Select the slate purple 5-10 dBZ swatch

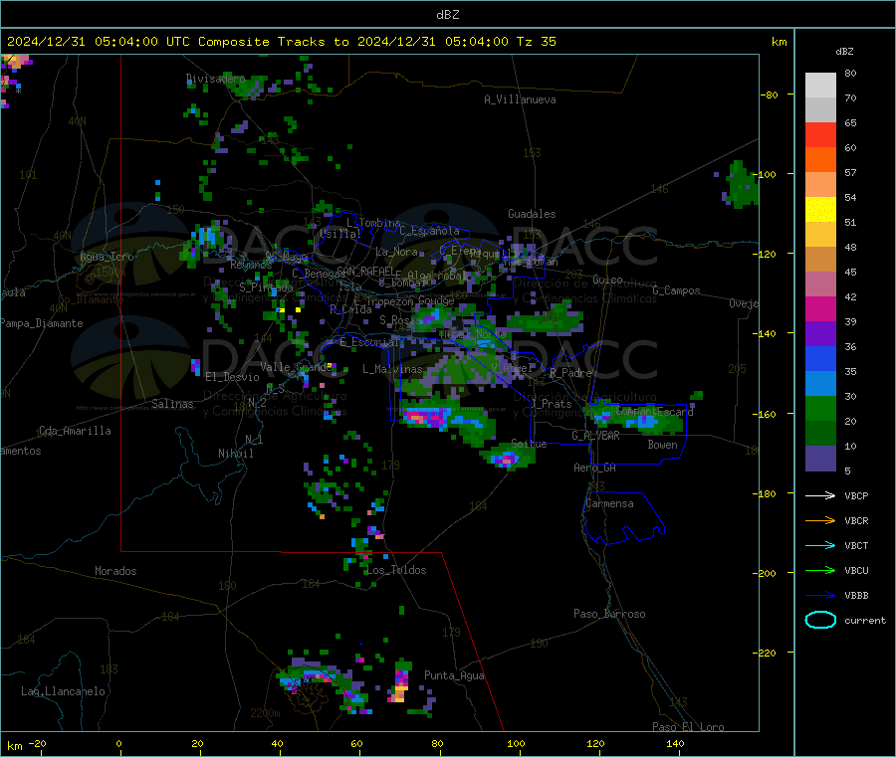820,459
